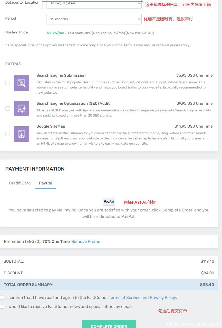Image resolution: width=222 pixels, height=328 pixels.
Task: Enable the Search Engine Submission addon checkbox
Action: click(8, 83)
